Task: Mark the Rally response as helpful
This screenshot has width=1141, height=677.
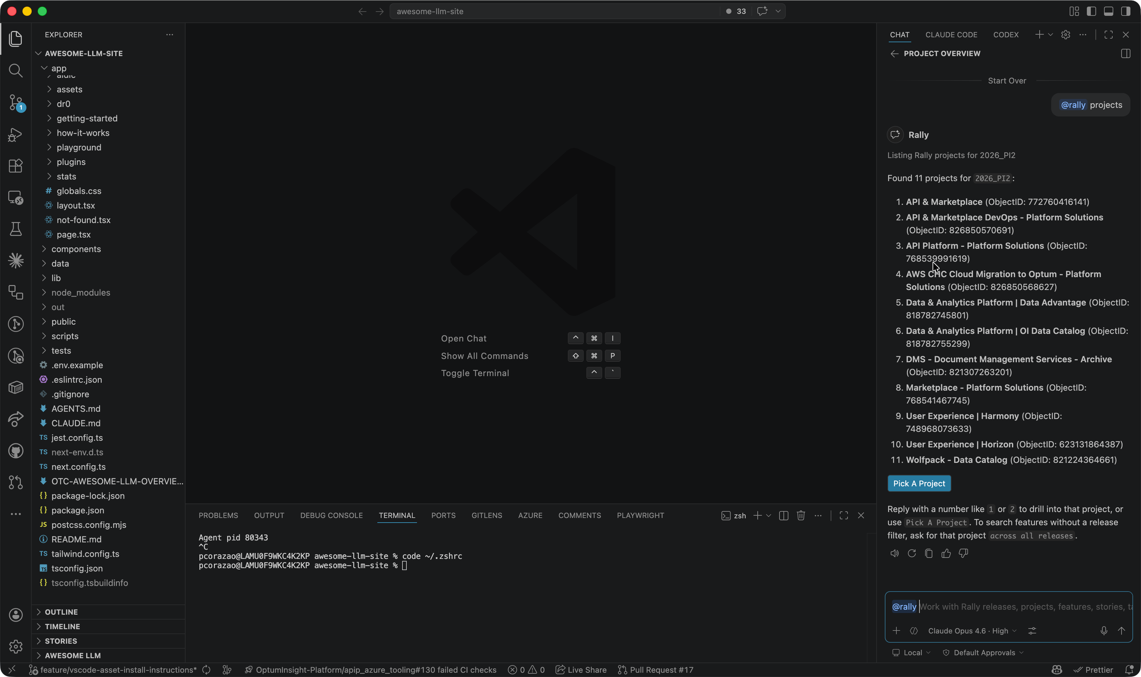Action: pos(946,553)
